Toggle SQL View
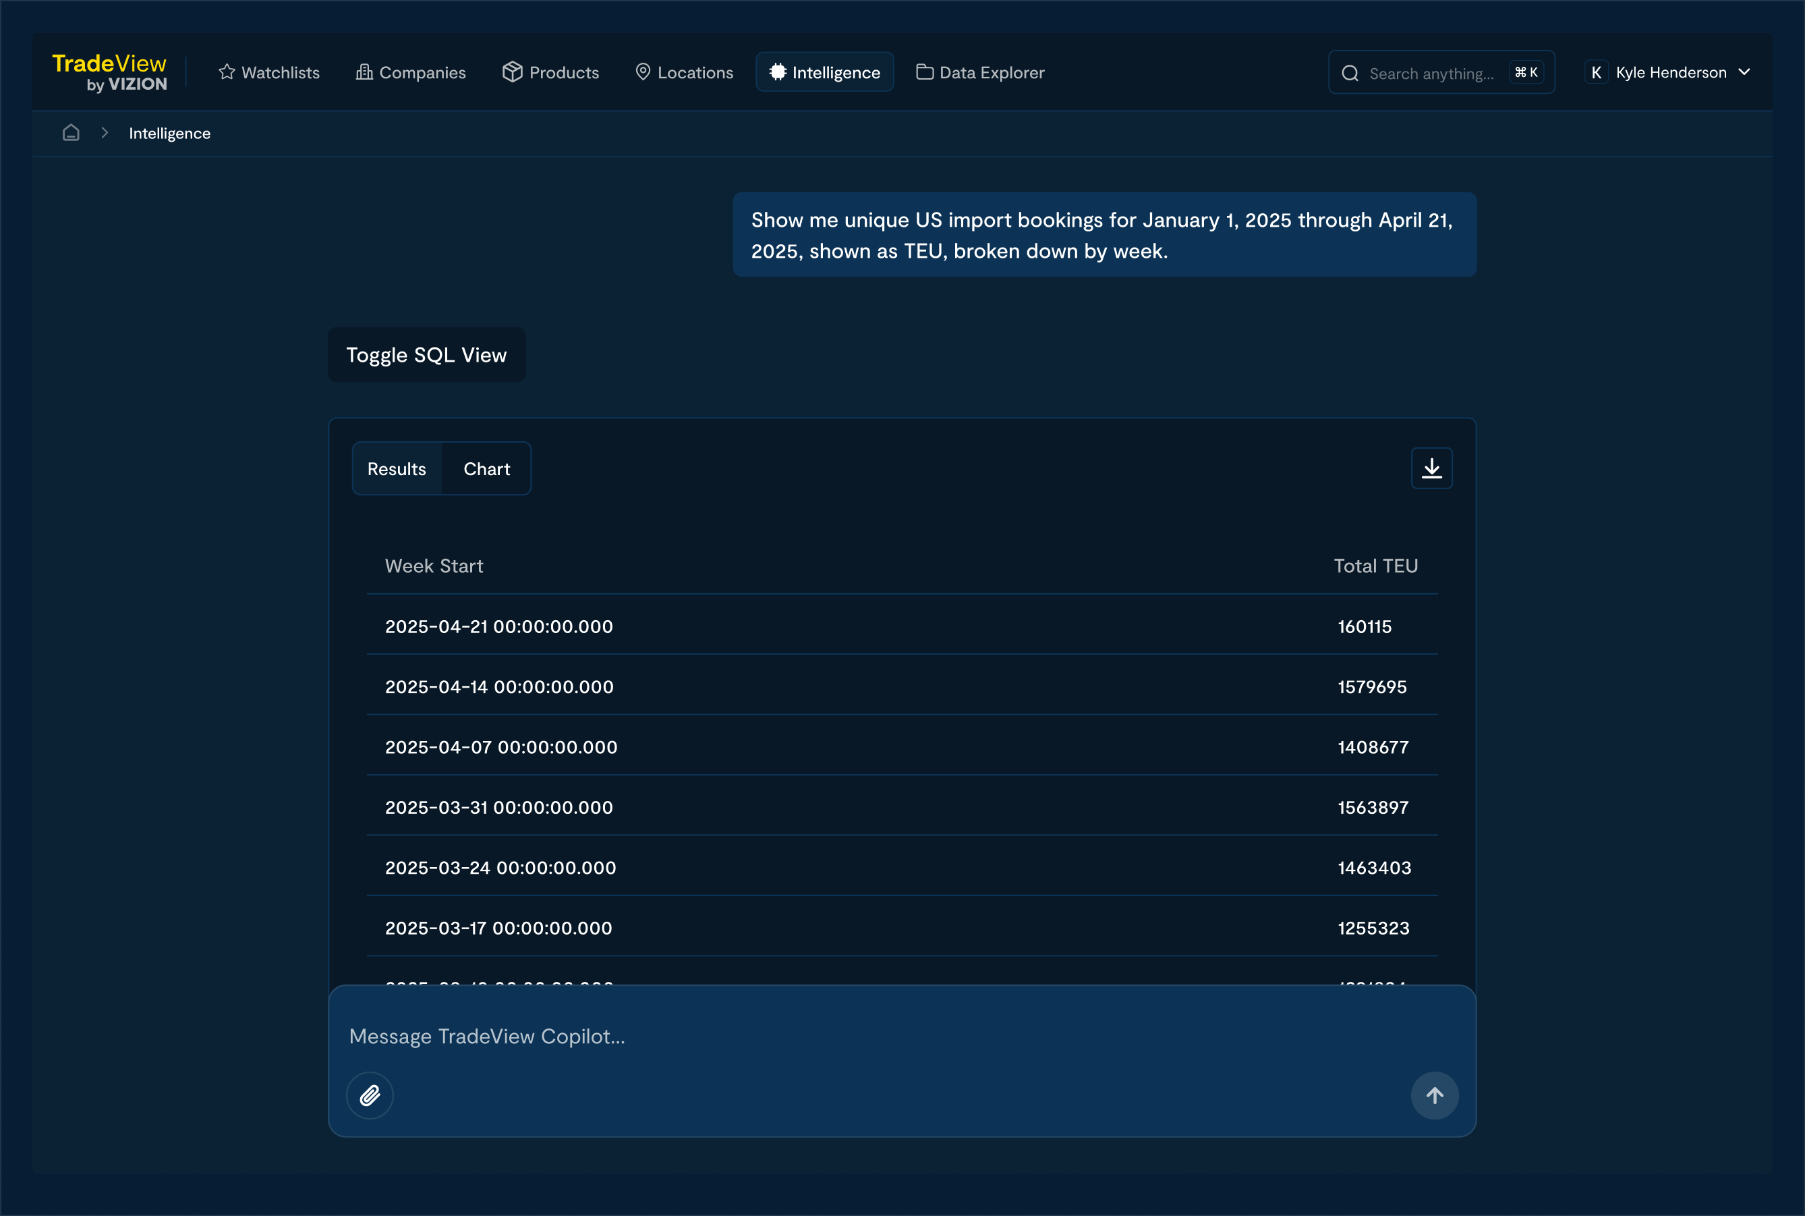 point(426,354)
